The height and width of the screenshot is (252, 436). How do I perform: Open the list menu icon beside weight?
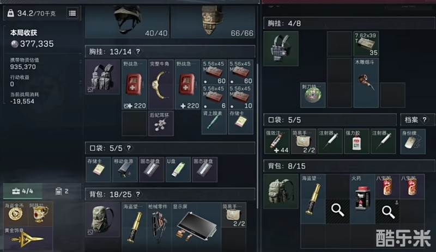[x=72, y=13]
